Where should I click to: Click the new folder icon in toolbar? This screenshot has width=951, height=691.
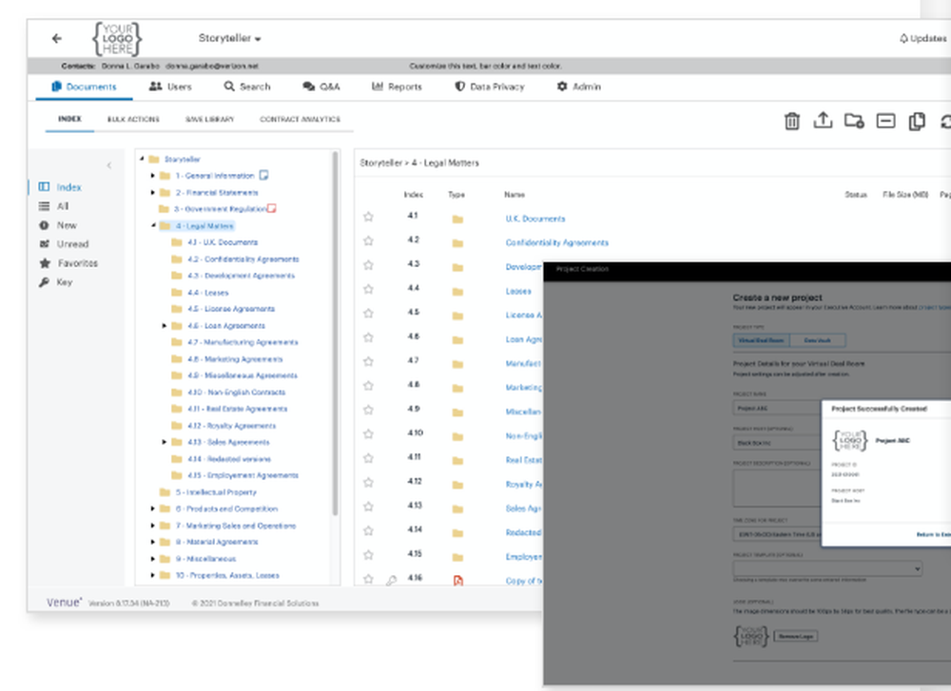(x=854, y=121)
